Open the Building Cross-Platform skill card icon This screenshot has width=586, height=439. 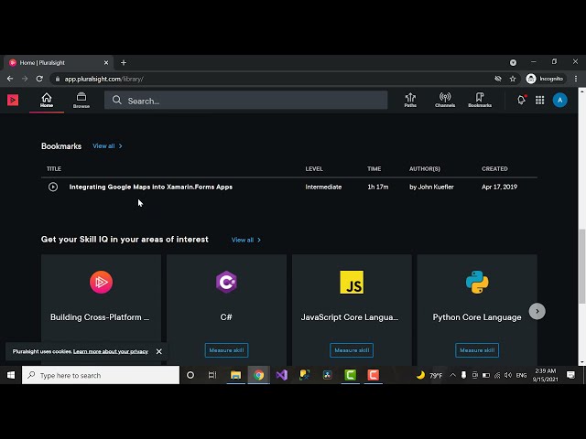point(101,282)
